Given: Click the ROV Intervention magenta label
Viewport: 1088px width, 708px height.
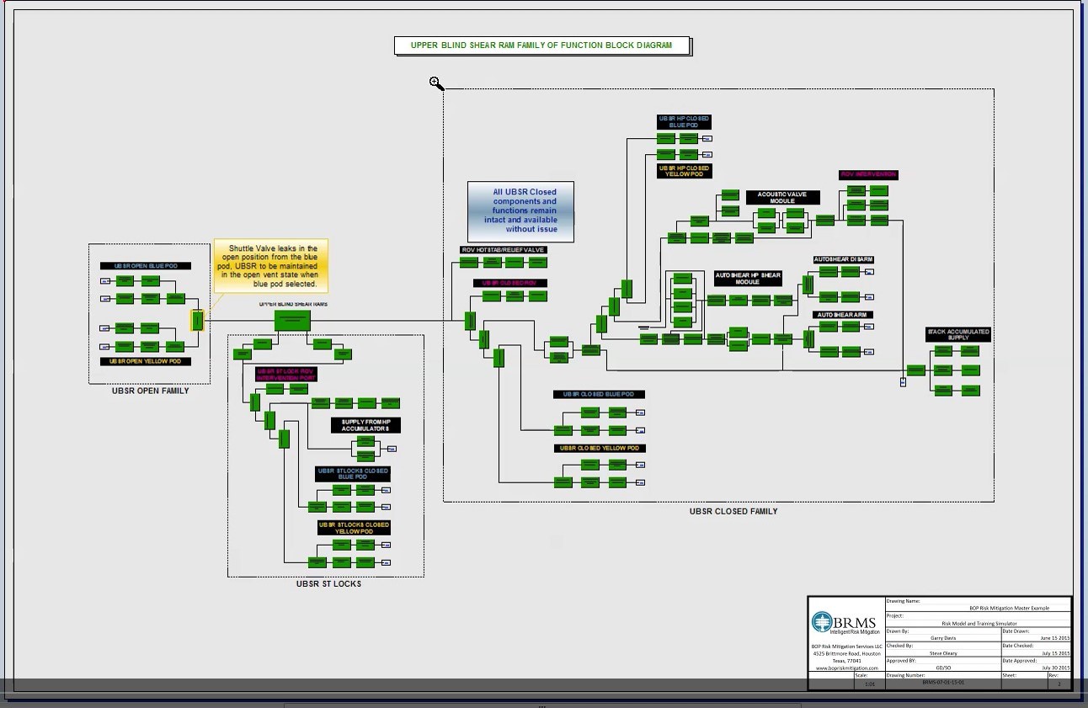Looking at the screenshot, I should (868, 175).
